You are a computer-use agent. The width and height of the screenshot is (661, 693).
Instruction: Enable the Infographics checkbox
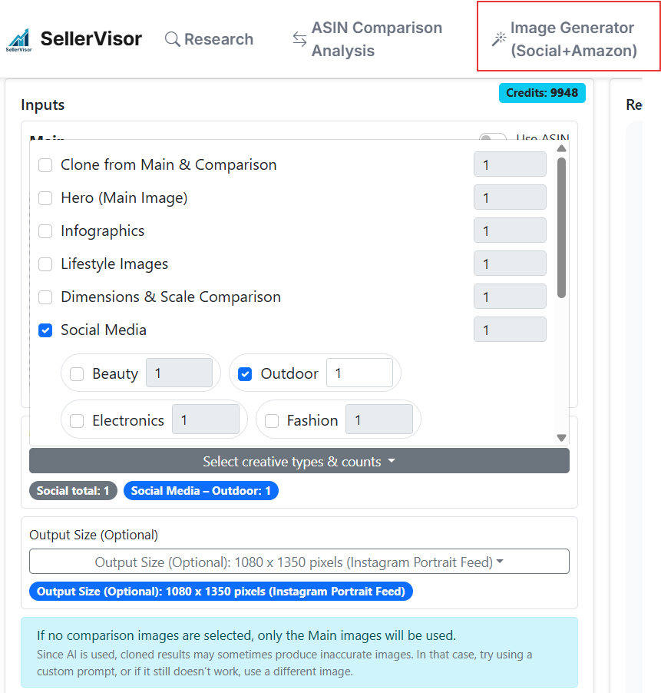coord(46,231)
